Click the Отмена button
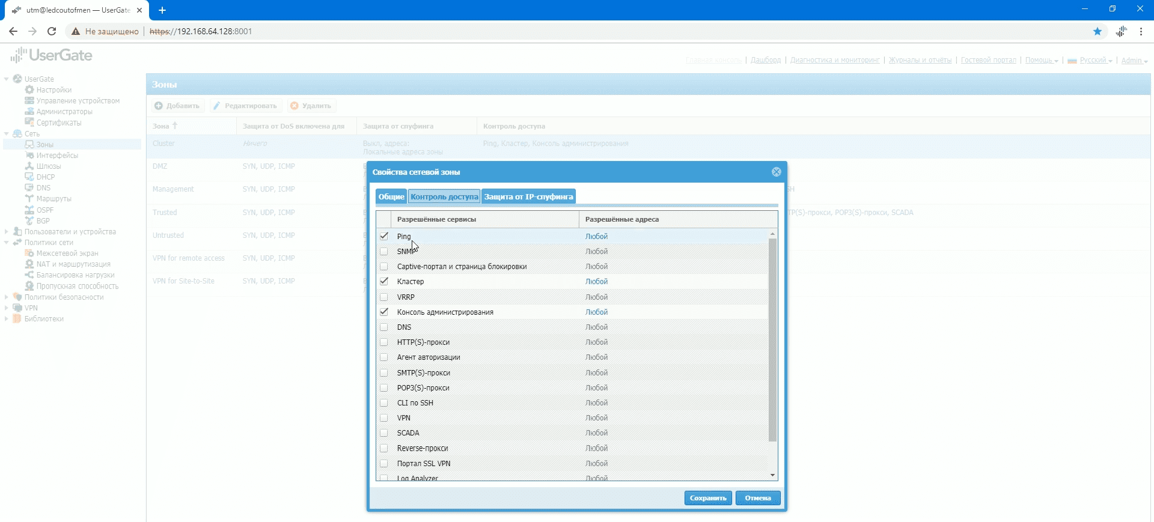Image resolution: width=1154 pixels, height=522 pixels. (x=758, y=498)
